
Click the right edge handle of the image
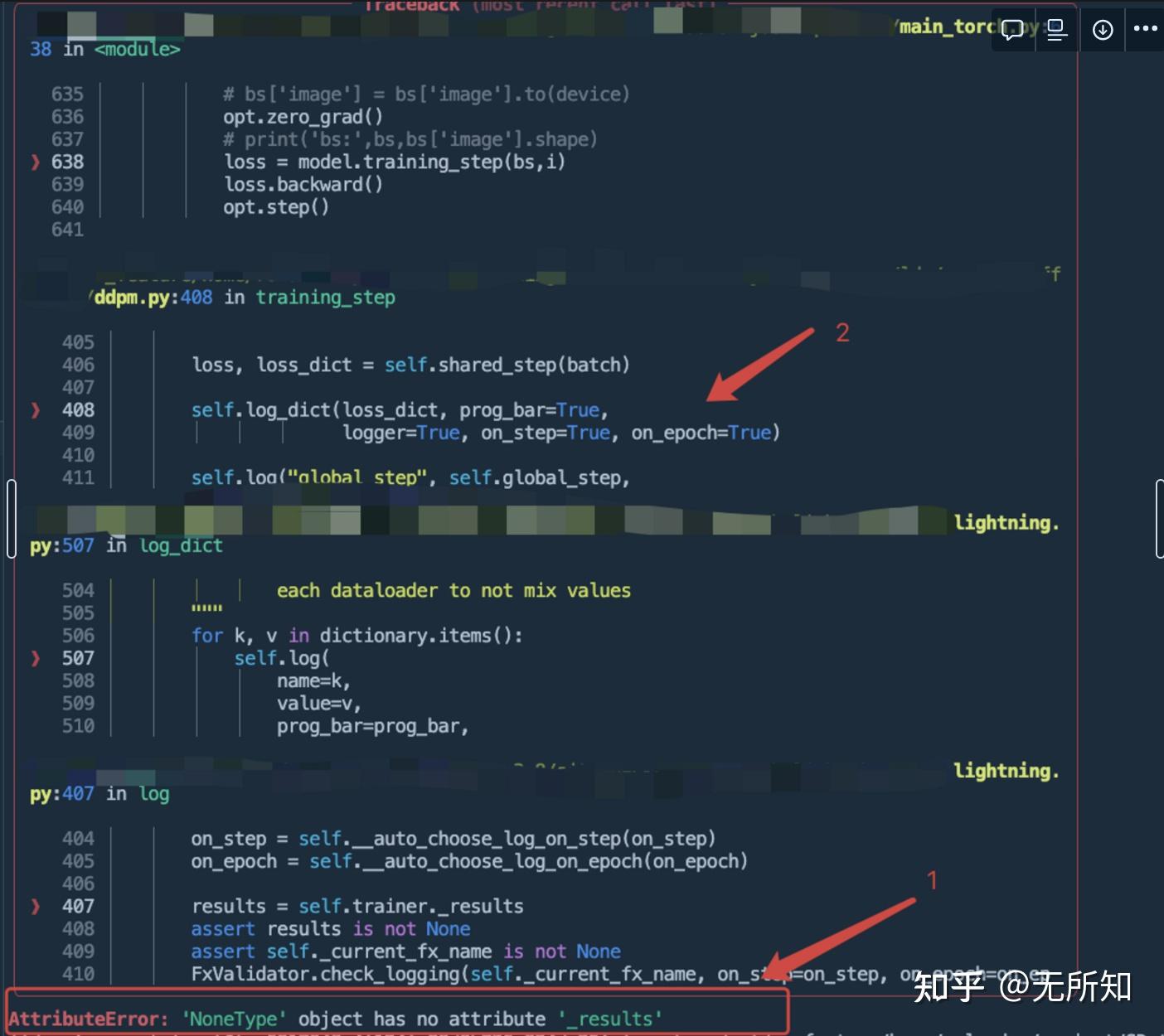point(1159,519)
